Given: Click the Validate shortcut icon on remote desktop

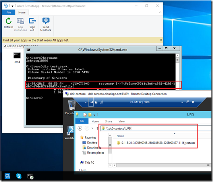Looking at the screenshot, I should [70, 131].
